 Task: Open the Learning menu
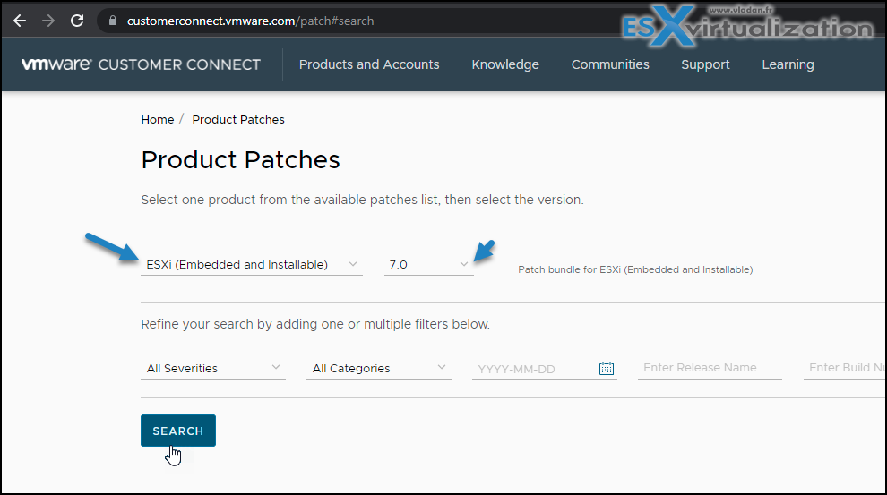[788, 64]
